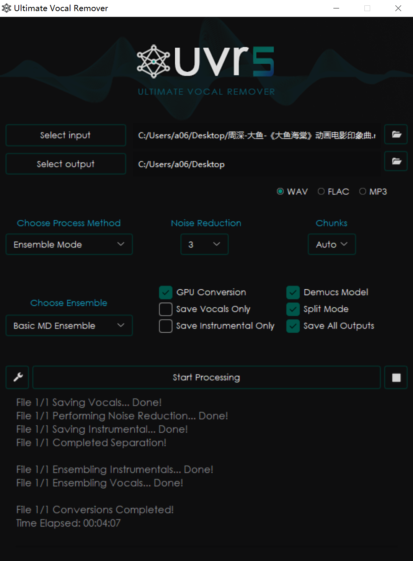Viewport: 413px width, 561px height.
Task: Click the Select output button
Action: [x=66, y=164]
